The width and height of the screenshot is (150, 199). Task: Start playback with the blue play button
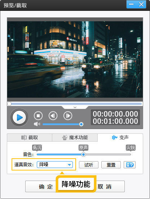point(19,117)
